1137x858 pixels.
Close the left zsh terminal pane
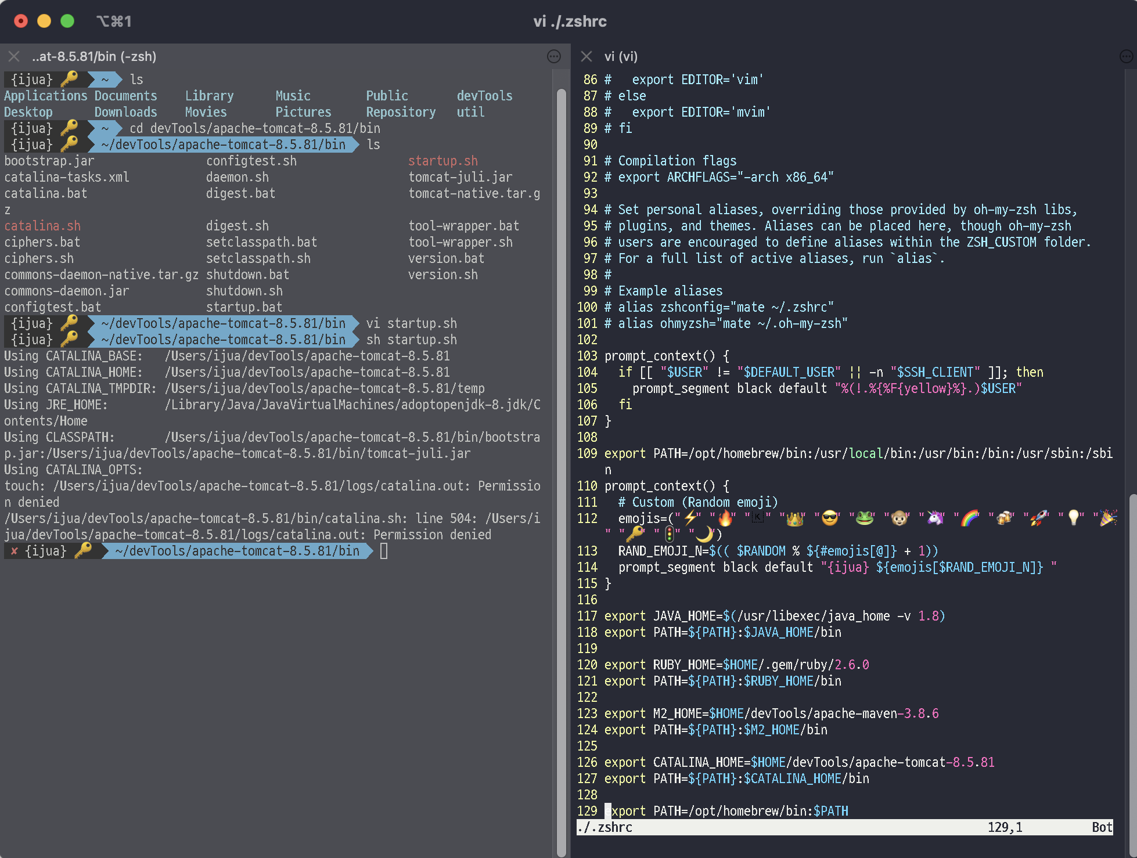click(x=13, y=56)
